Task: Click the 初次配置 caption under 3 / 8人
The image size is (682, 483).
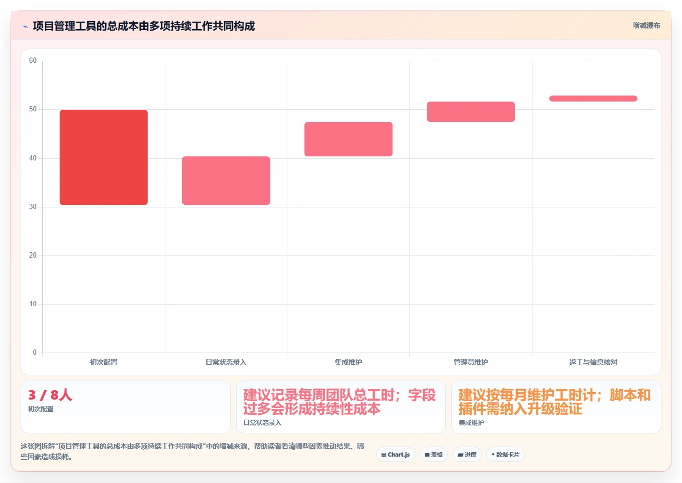Action: click(41, 409)
